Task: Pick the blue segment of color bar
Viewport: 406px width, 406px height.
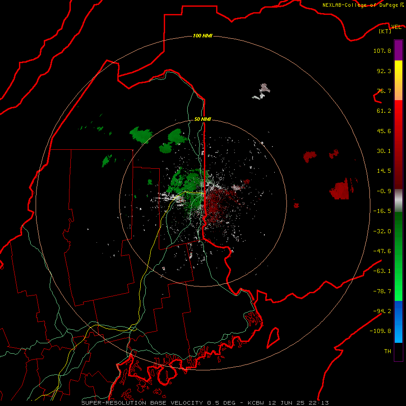Action: 398,322
